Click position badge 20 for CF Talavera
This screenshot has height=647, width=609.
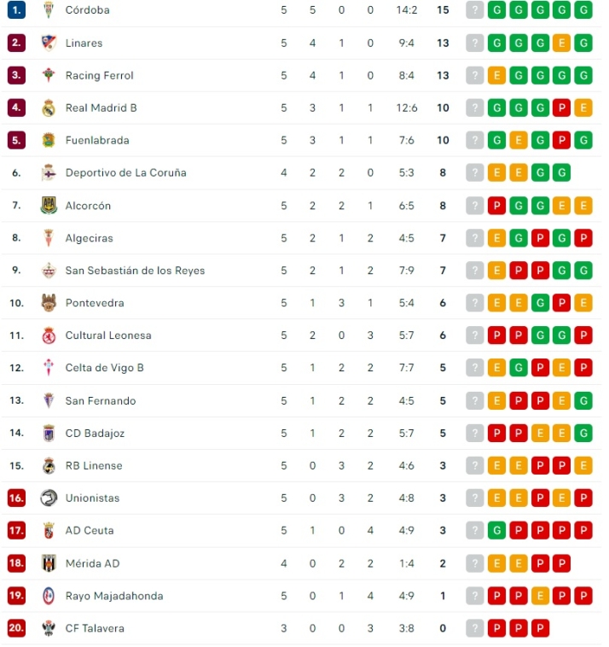[x=16, y=628]
